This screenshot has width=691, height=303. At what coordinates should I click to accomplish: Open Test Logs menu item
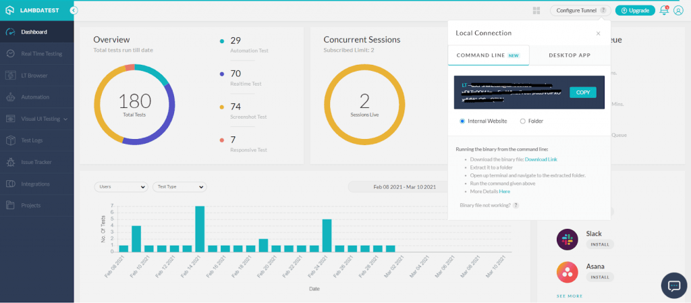[x=37, y=140]
